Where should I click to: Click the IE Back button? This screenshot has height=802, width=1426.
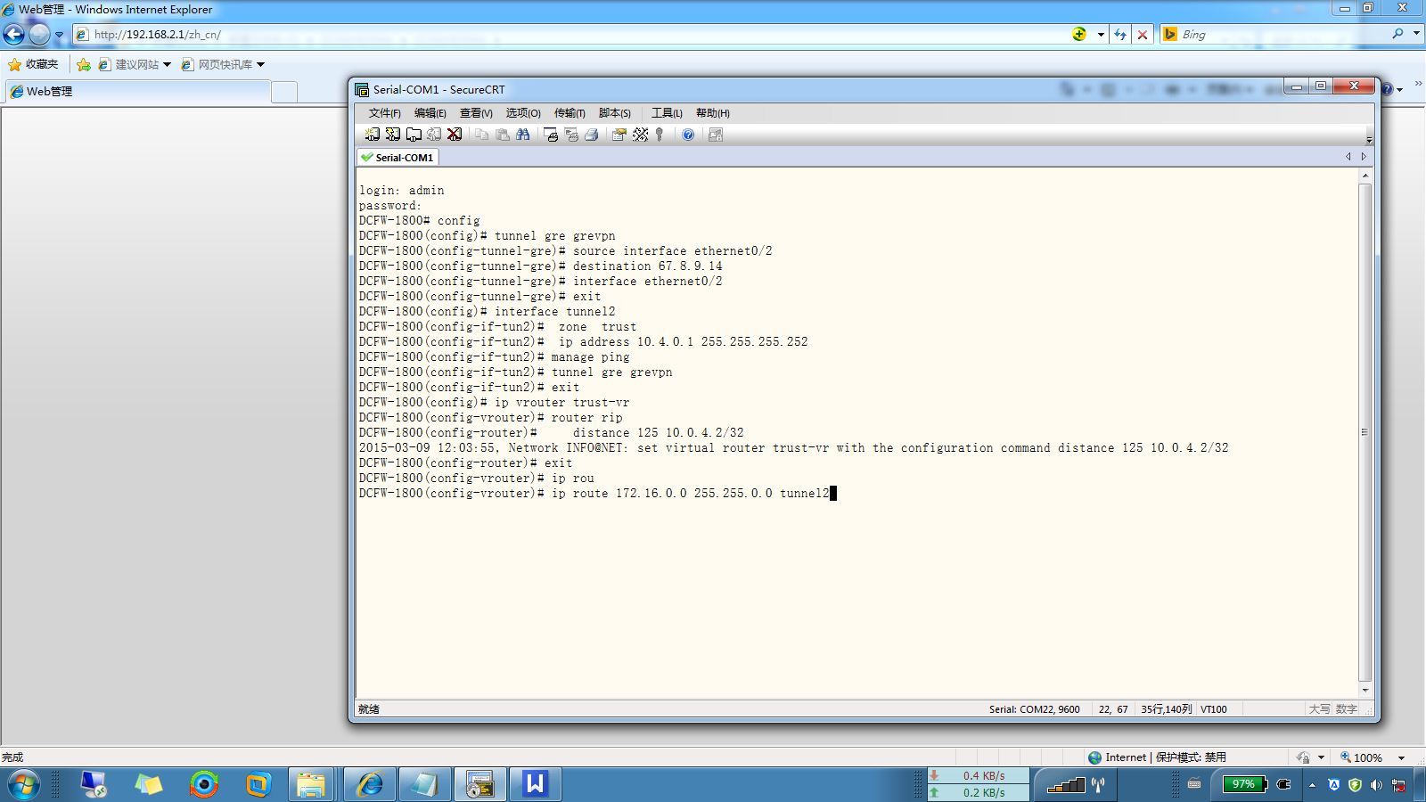pyautogui.click(x=14, y=34)
